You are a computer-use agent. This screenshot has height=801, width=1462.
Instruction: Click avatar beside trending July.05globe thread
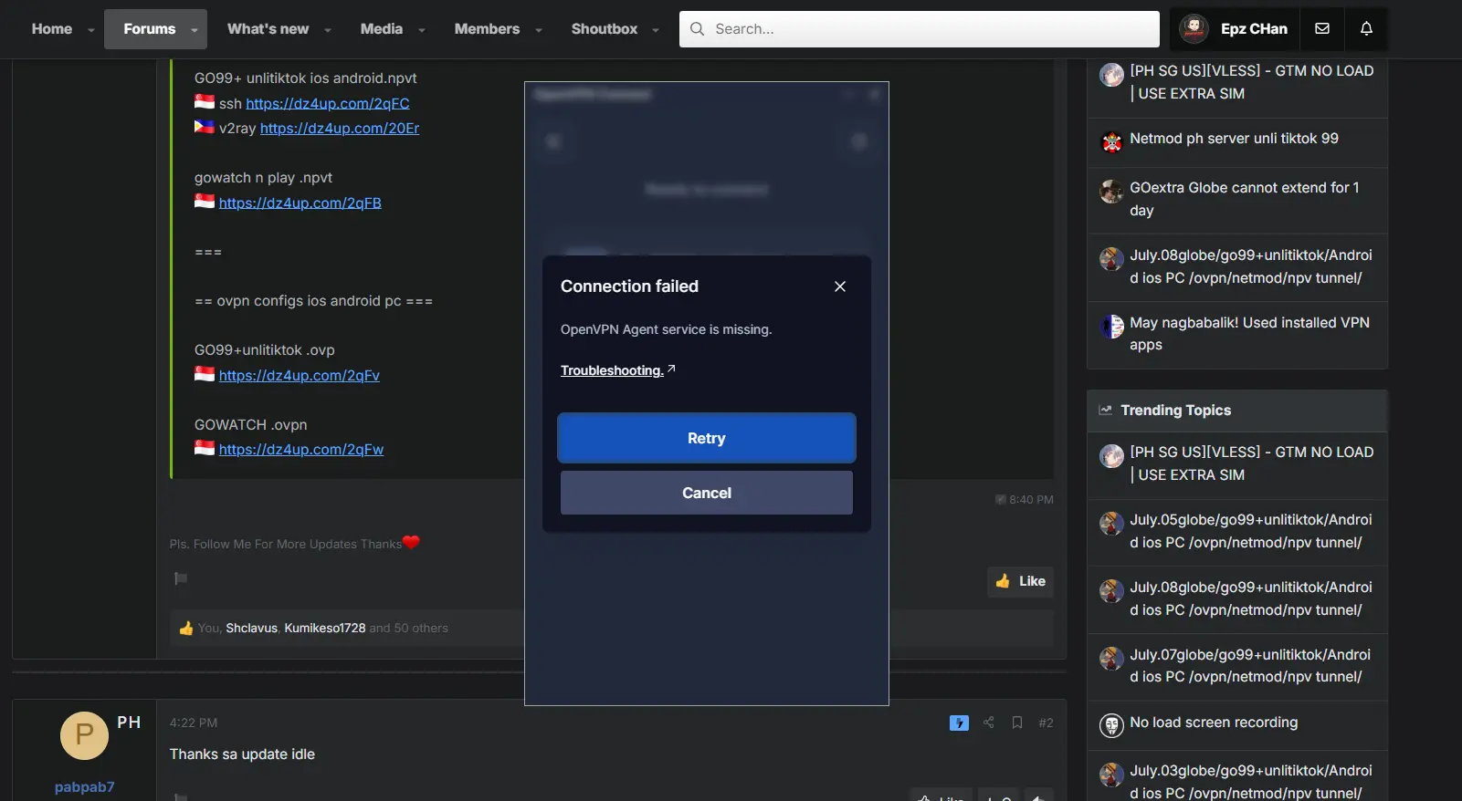(x=1111, y=524)
